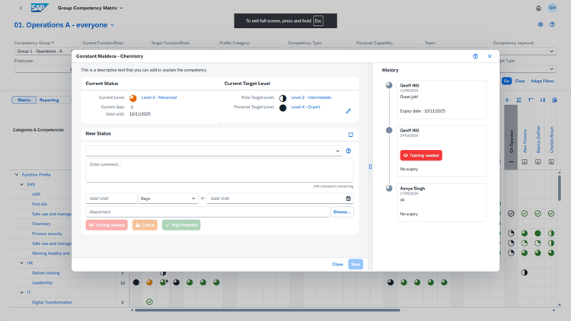Click the Enter comment text area

[x=219, y=170]
